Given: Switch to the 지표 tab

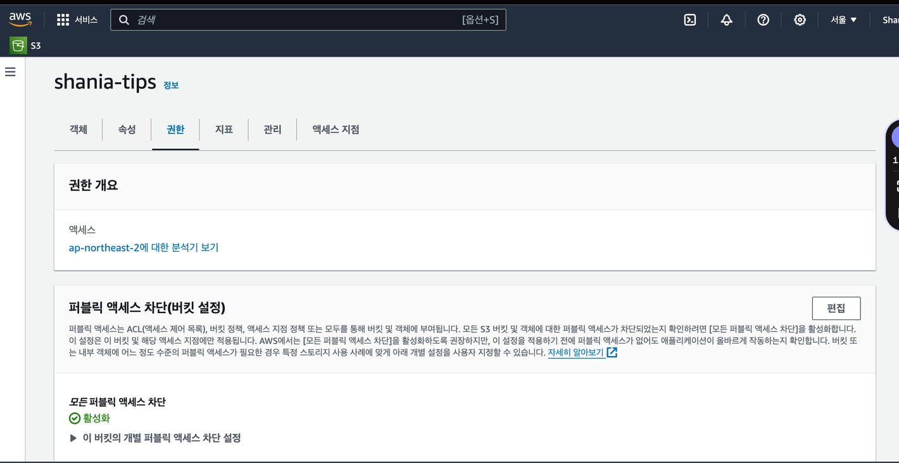Looking at the screenshot, I should click(224, 129).
